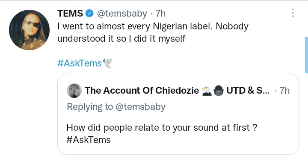Image resolution: width=308 pixels, height=155 pixels.
Task: Open the @temsbaby handle in tweet header
Action: (122, 14)
